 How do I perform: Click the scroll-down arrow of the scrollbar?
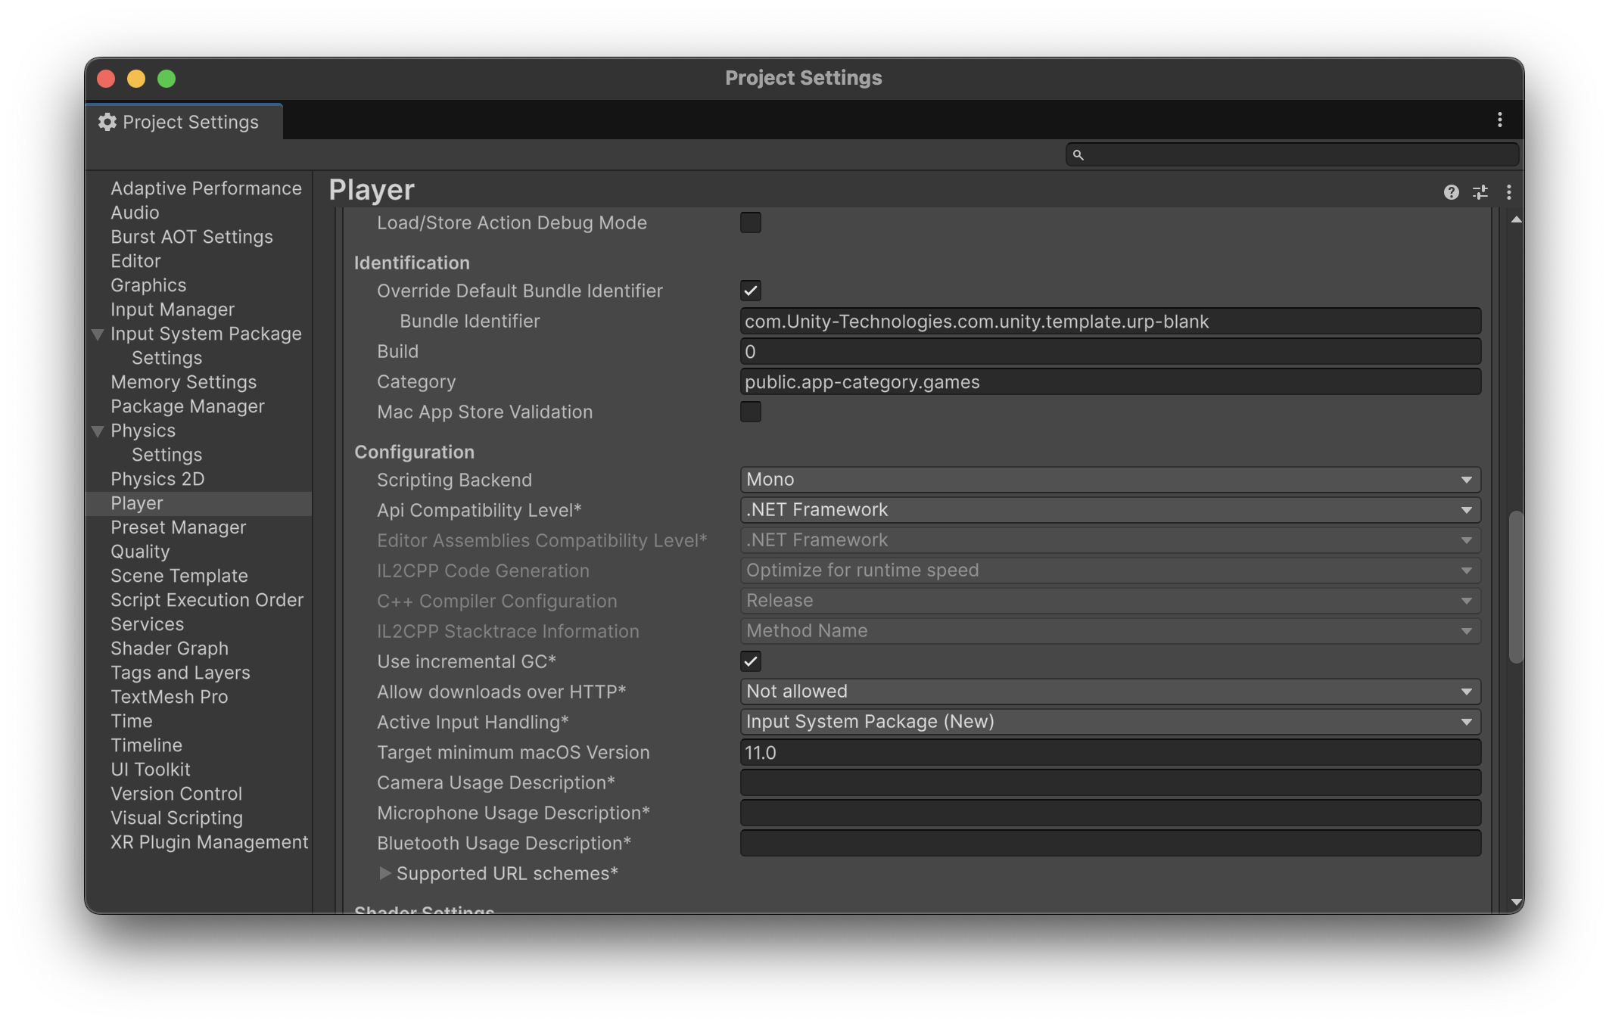point(1516,902)
